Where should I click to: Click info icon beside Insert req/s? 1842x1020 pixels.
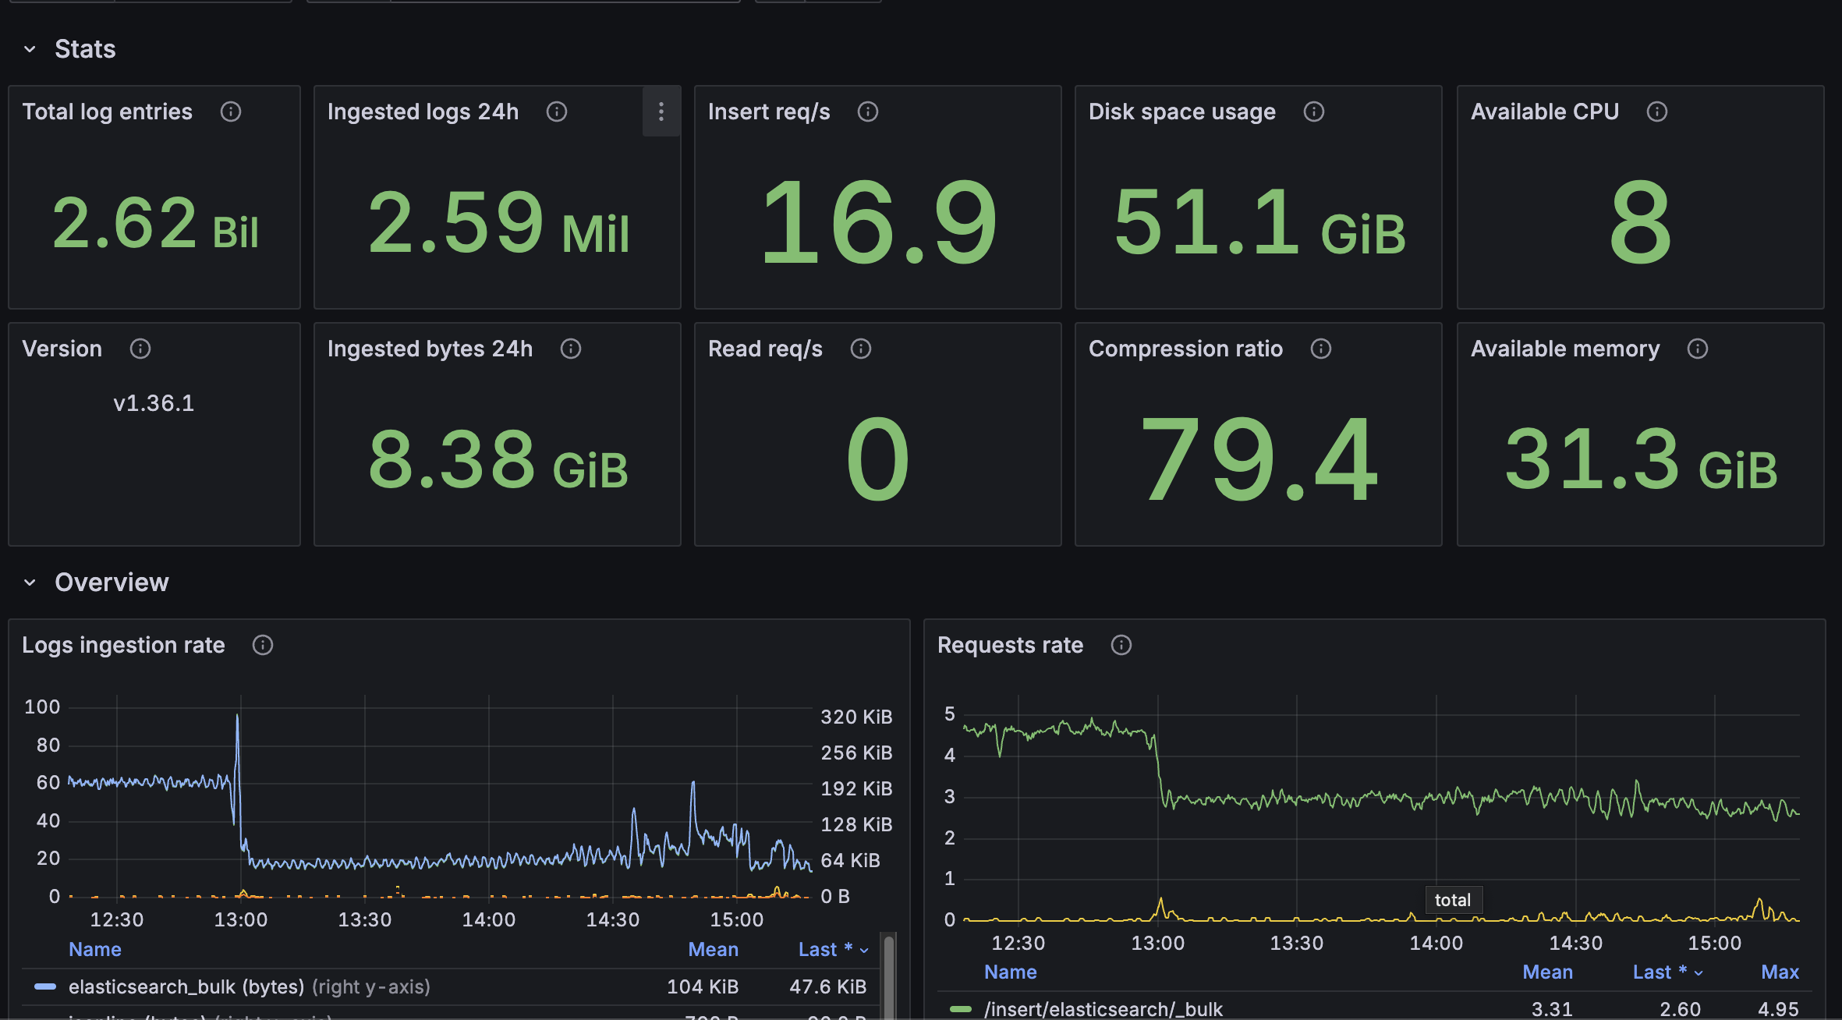[868, 112]
